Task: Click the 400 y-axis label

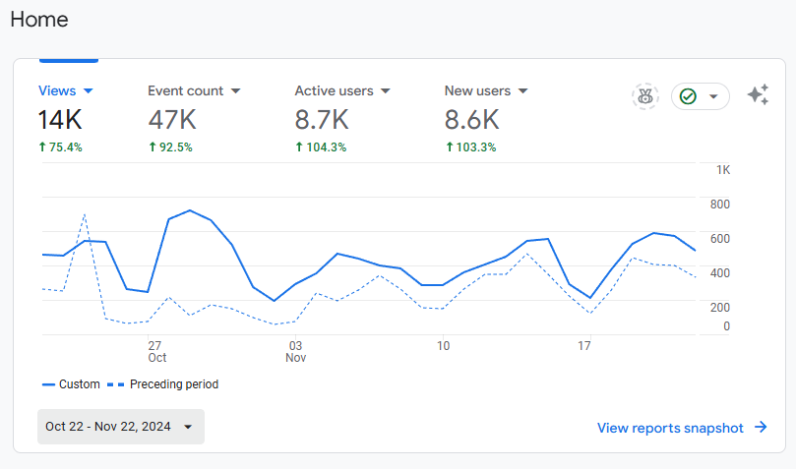Action: (720, 273)
